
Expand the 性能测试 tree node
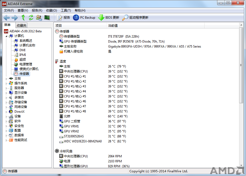(x=6, y=140)
